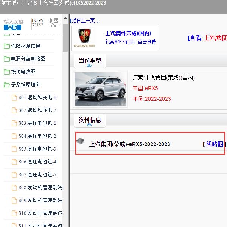Select the 资料信息 tab
This screenshot has width=227, height=227.
pyautogui.click(x=90, y=120)
